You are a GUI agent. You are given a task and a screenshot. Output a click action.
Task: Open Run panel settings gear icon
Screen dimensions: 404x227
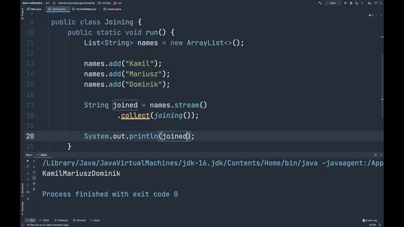point(375,155)
